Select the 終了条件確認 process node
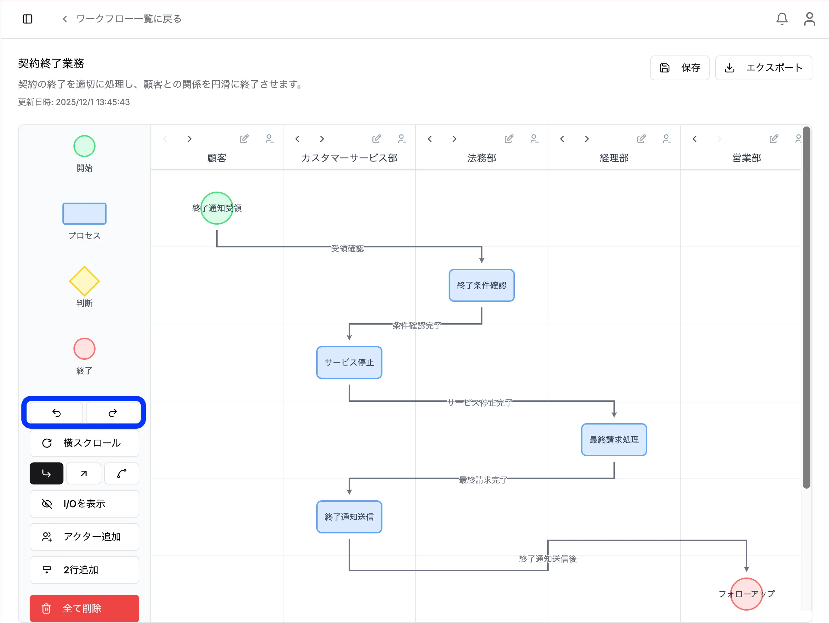The height and width of the screenshot is (623, 829). tap(482, 285)
